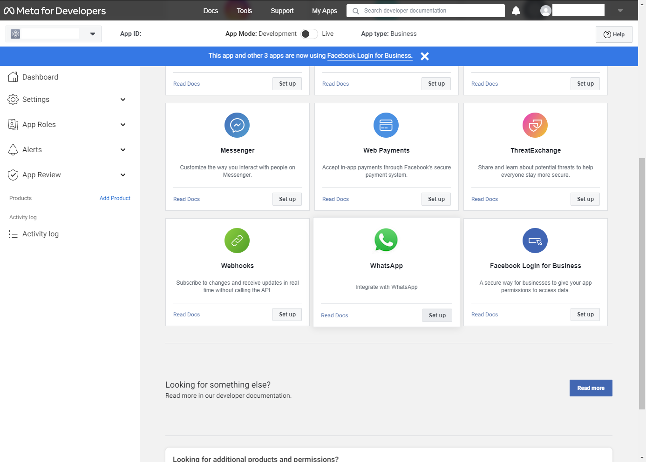This screenshot has height=462, width=646.
Task: Open the Docs menu
Action: 211,11
